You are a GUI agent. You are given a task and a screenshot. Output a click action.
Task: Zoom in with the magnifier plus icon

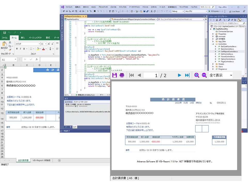coord(197,75)
